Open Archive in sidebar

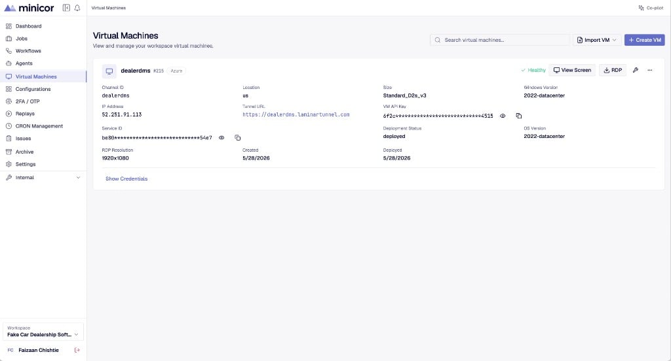(x=43, y=152)
